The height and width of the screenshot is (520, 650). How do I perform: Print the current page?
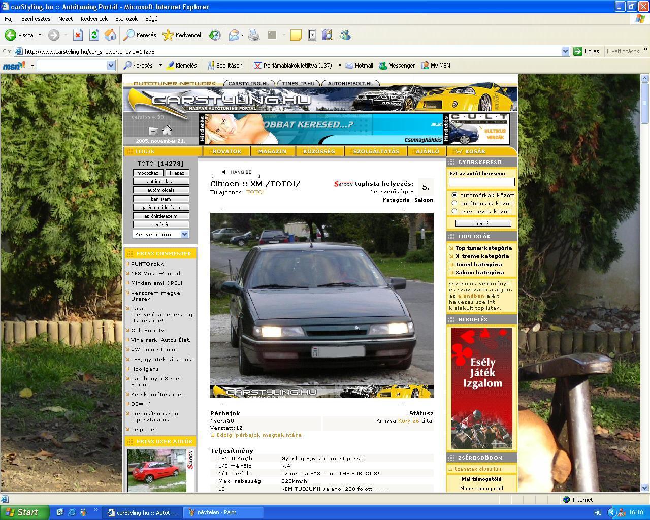[x=254, y=35]
